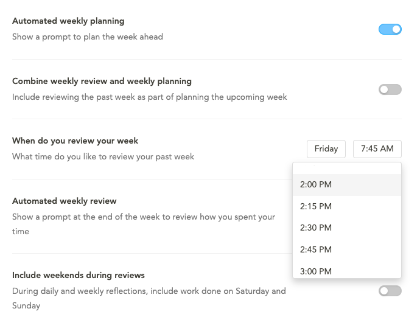Click the What time do you like to review text
420x320 pixels.
tap(103, 156)
